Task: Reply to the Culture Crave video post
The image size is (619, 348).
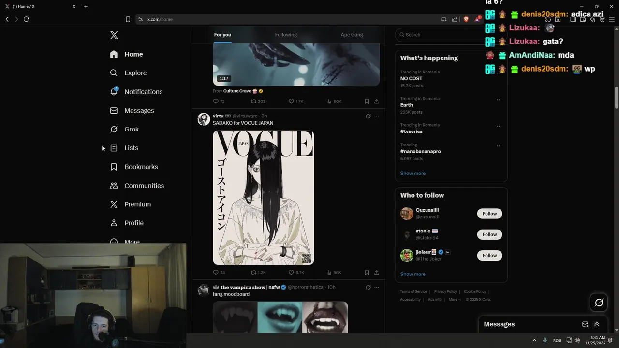Action: coord(219,101)
